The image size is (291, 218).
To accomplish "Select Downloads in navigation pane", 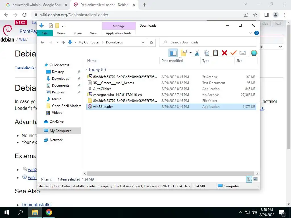I will (60, 79).
